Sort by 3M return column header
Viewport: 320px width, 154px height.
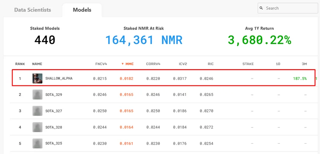304,64
